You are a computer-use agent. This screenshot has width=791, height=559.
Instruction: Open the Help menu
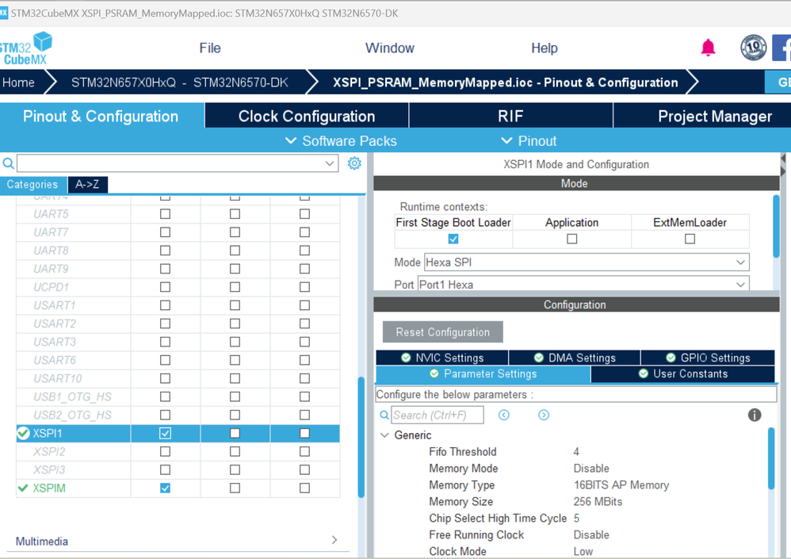[545, 48]
